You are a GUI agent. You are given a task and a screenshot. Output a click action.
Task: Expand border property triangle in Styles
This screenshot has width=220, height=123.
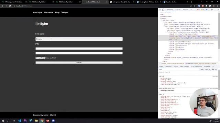pyautogui.click(x=167, y=78)
